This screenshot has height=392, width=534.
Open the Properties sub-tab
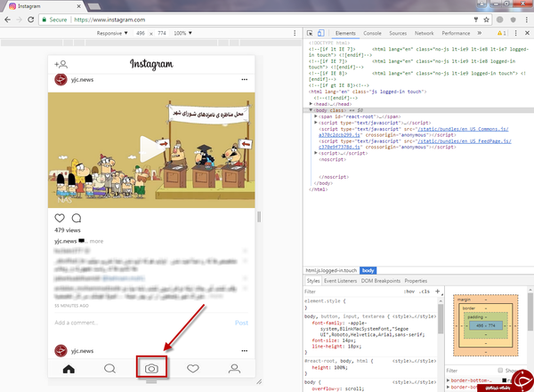point(416,281)
